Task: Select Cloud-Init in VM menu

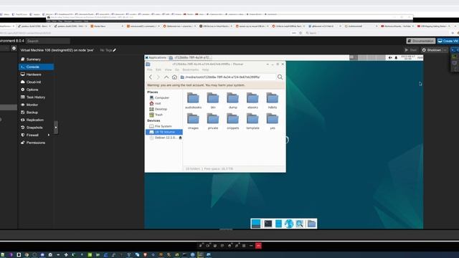Action: (36, 82)
